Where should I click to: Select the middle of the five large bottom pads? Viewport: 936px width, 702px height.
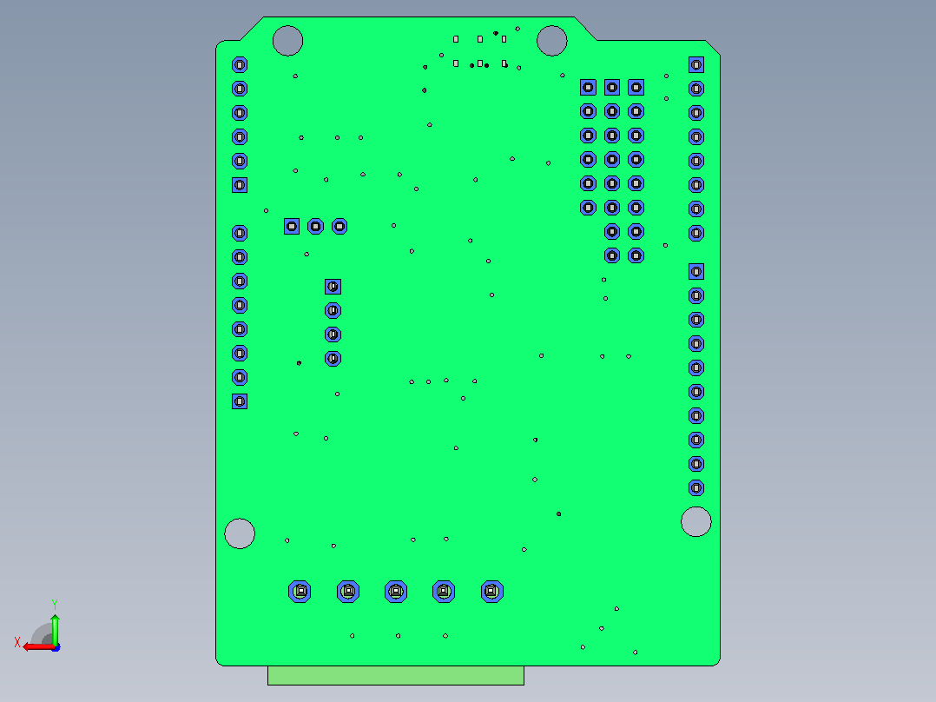tap(396, 592)
